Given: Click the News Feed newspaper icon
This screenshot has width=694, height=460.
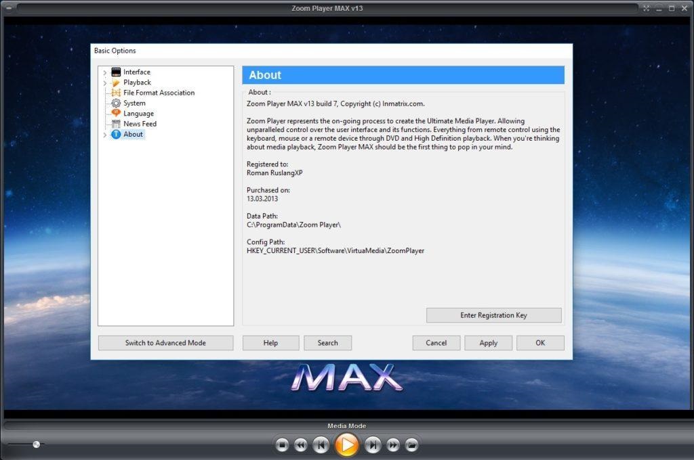Looking at the screenshot, I should coord(116,124).
